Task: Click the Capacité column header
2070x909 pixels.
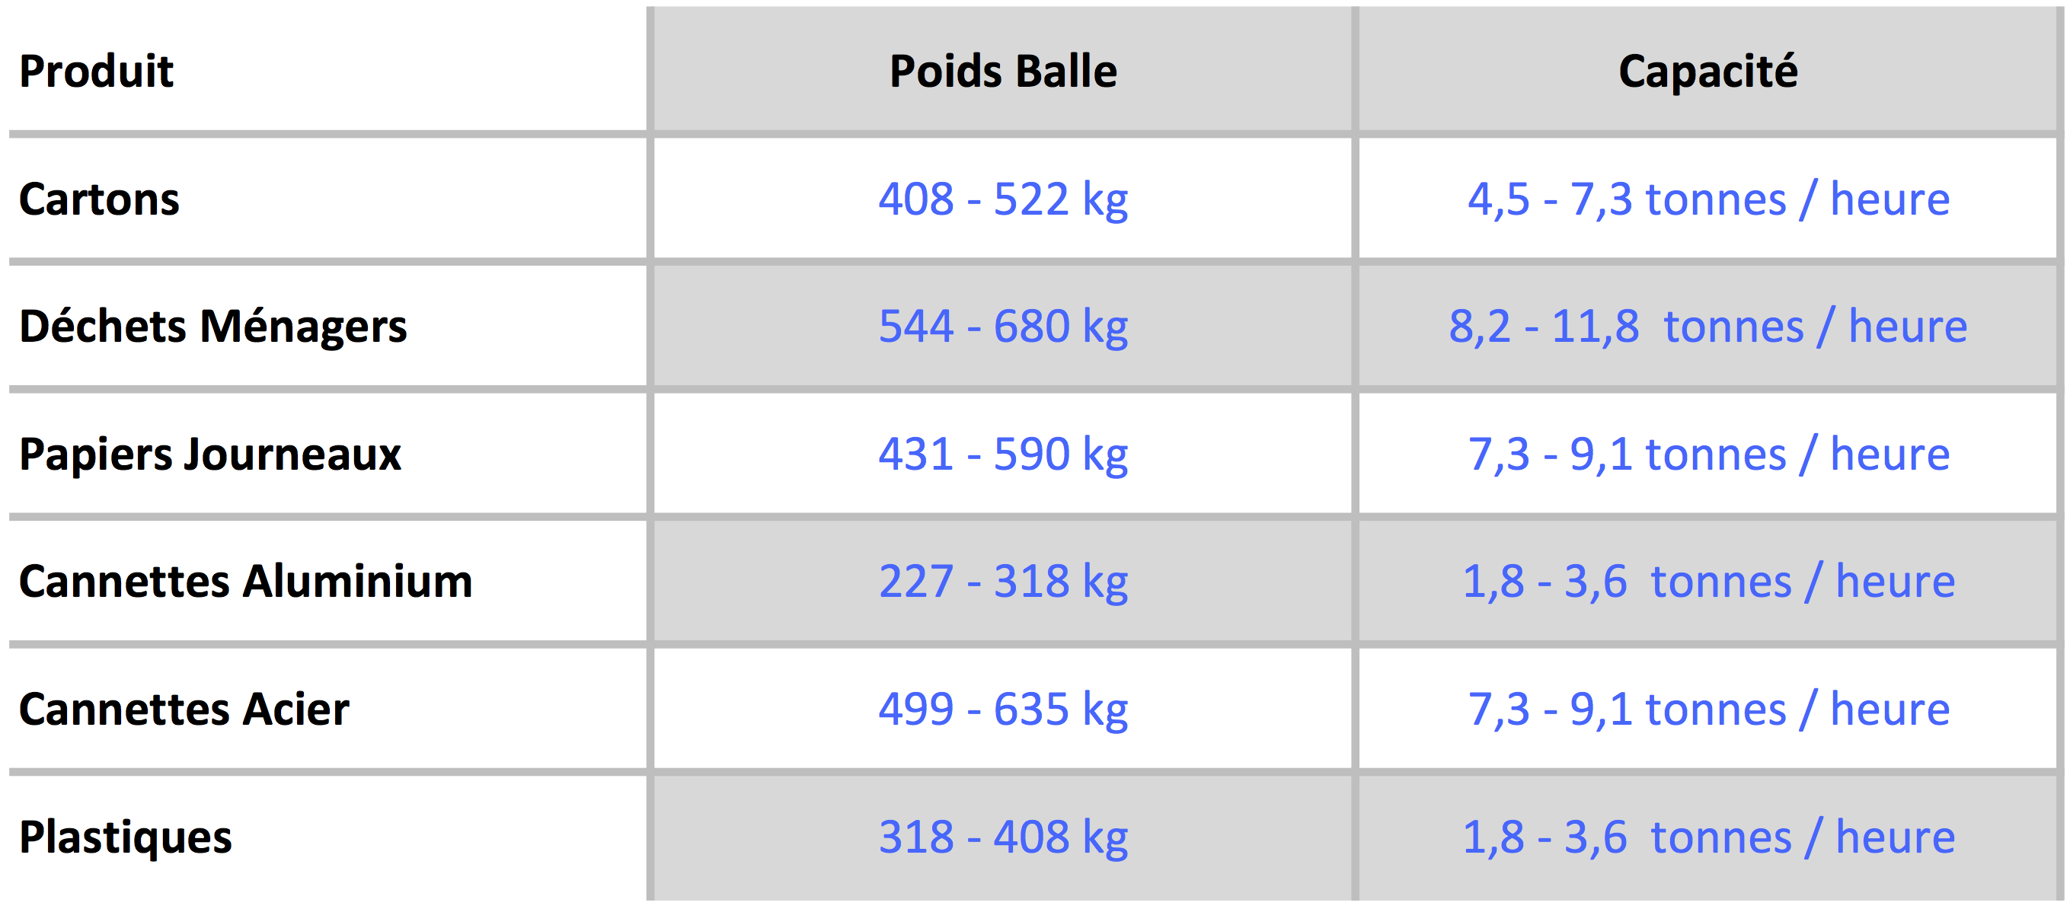Action: pyautogui.click(x=1707, y=71)
